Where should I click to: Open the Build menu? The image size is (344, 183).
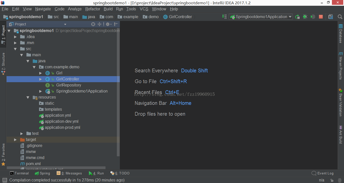point(108,9)
